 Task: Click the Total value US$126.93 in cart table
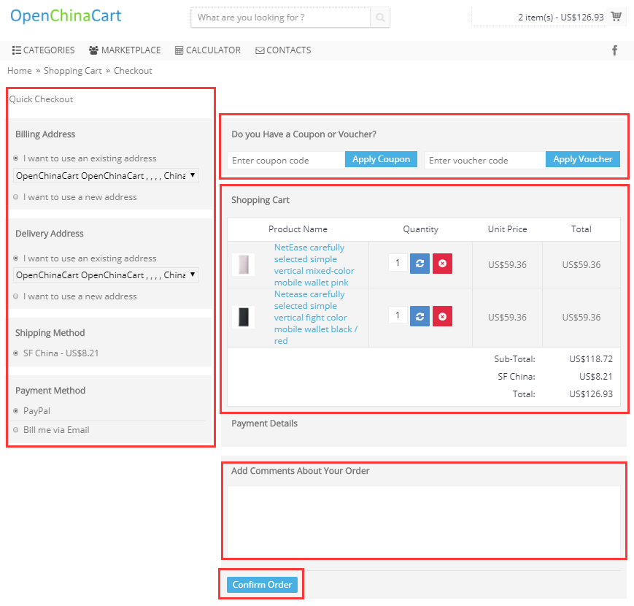591,394
